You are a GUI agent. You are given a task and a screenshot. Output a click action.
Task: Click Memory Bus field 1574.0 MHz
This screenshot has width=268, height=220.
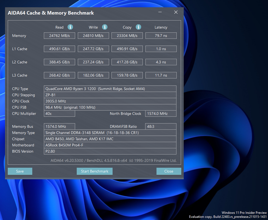tap(59, 127)
